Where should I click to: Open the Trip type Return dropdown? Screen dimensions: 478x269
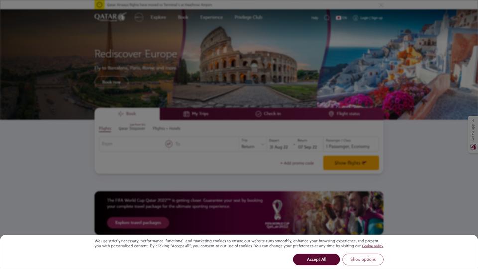[x=253, y=144]
